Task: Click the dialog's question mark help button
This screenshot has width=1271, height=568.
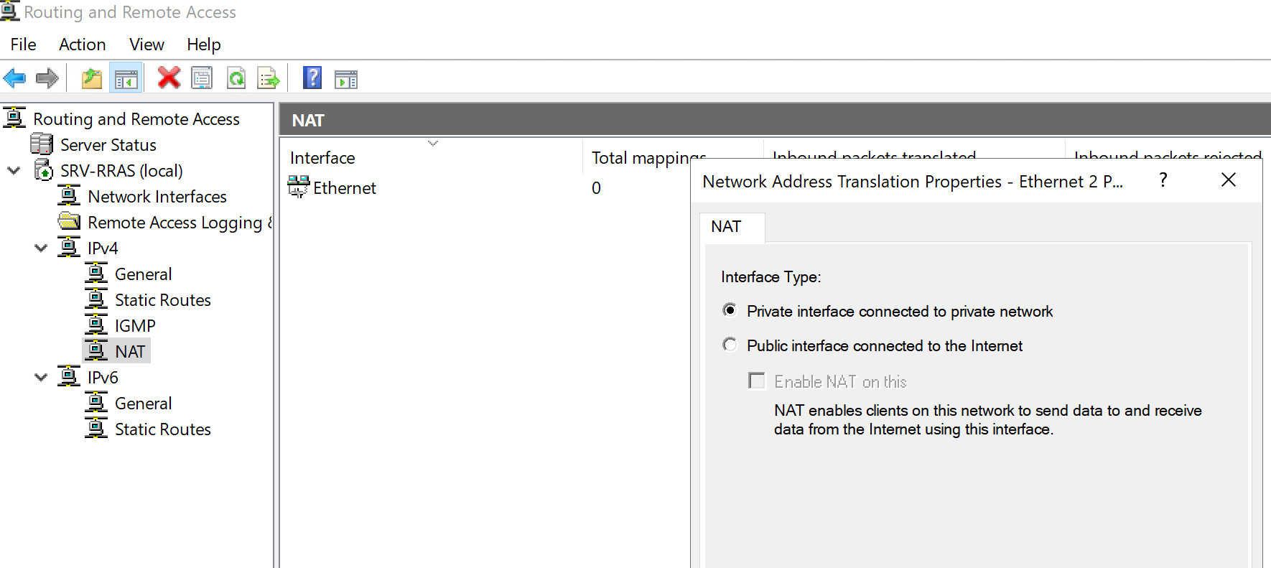Action: tap(1163, 180)
